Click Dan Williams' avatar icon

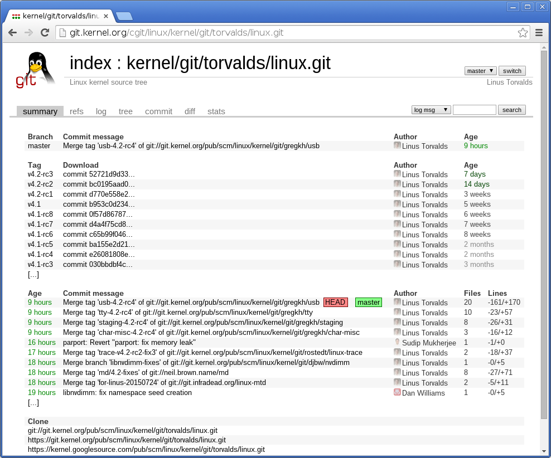(397, 392)
